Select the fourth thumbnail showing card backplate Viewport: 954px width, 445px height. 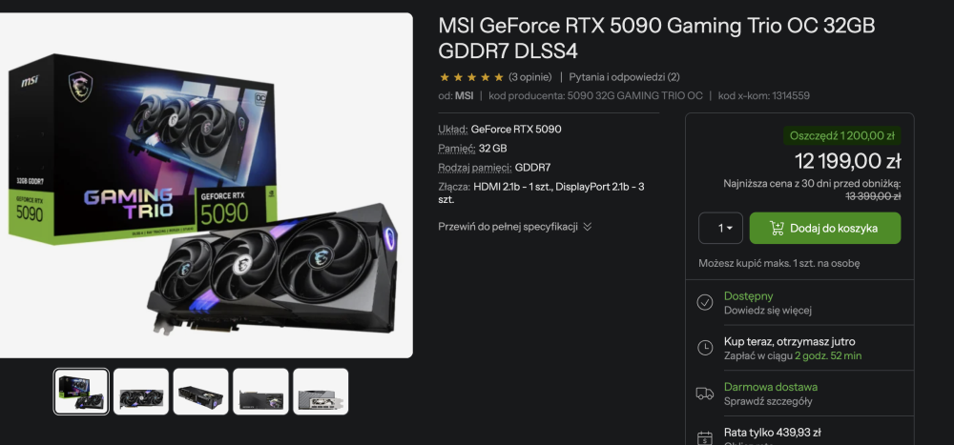click(260, 392)
